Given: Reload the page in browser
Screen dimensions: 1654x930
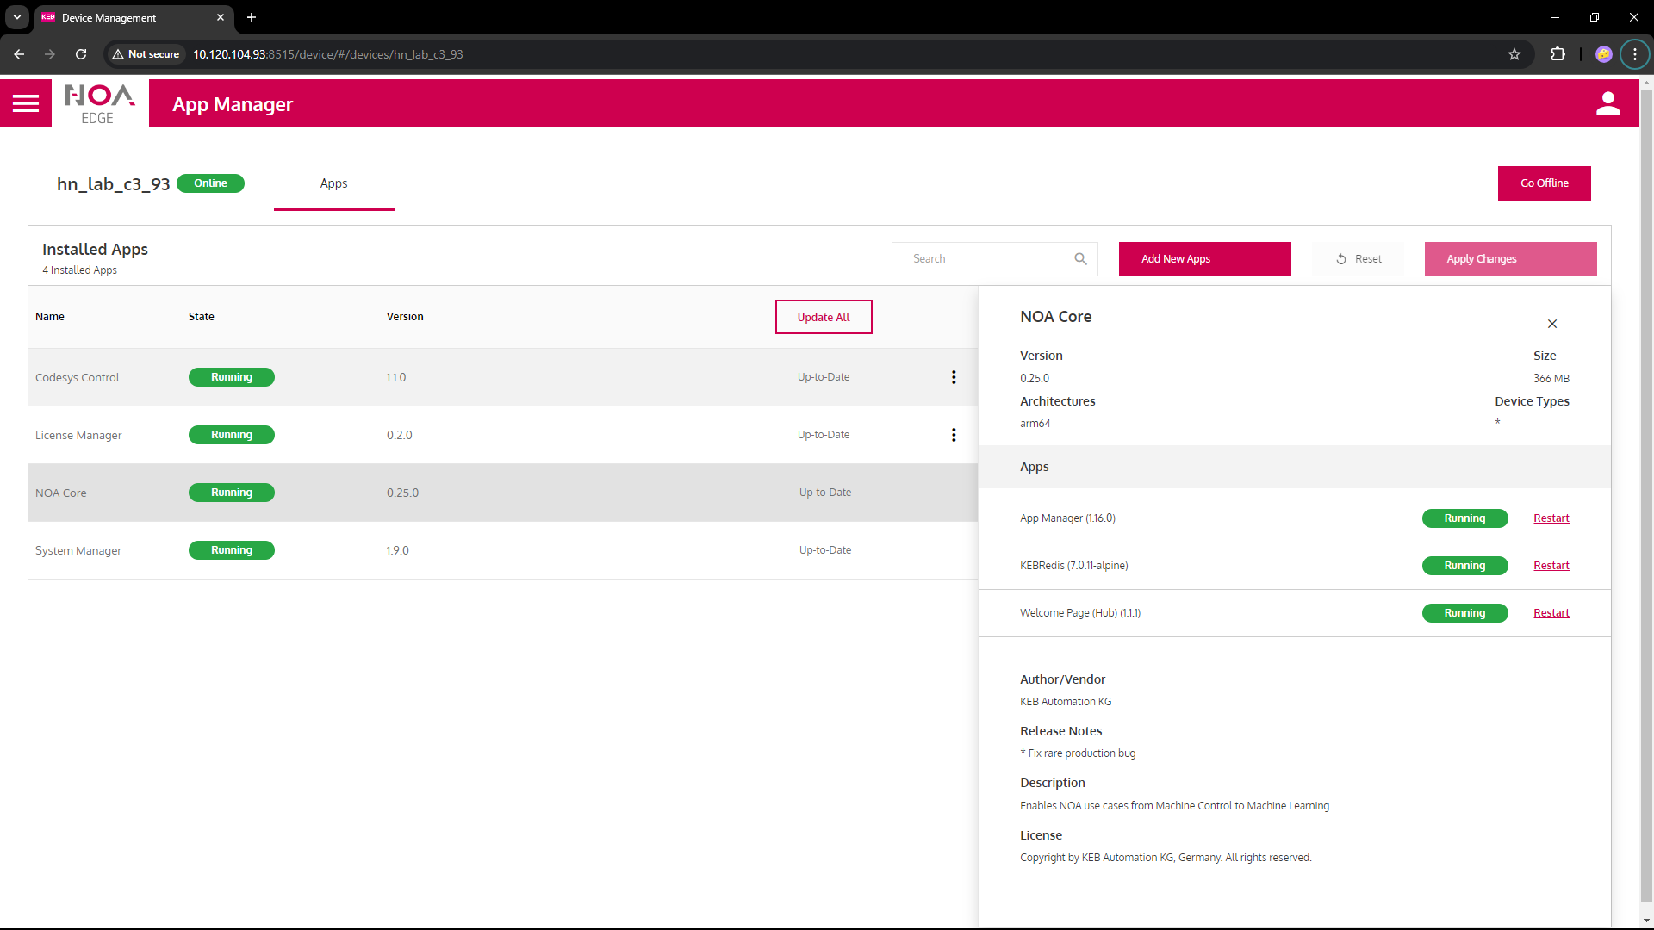Looking at the screenshot, I should [x=81, y=54].
